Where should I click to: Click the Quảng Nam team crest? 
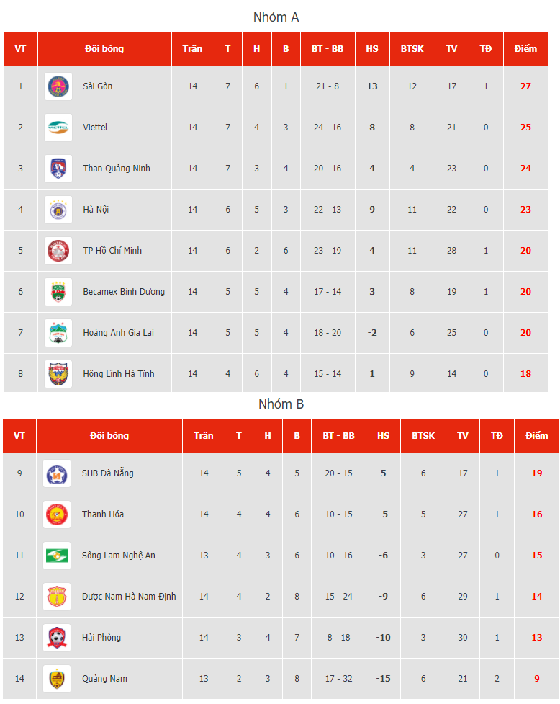click(x=57, y=679)
